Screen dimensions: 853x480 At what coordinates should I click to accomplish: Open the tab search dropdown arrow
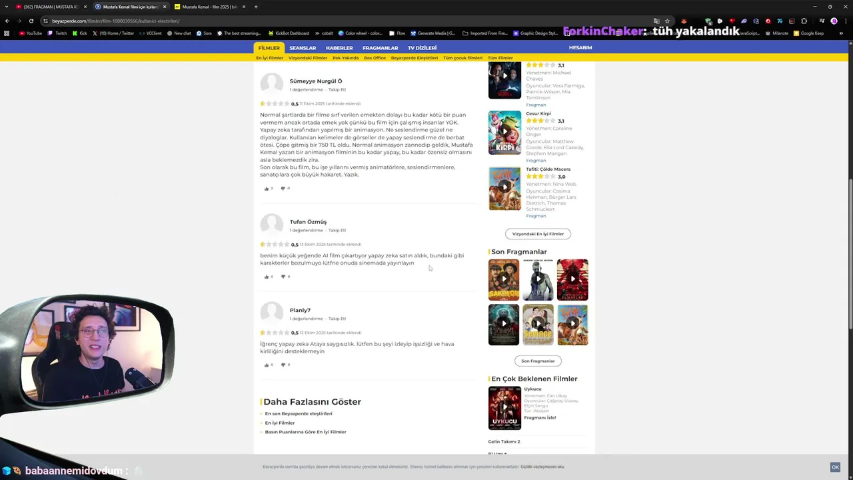(x=7, y=7)
